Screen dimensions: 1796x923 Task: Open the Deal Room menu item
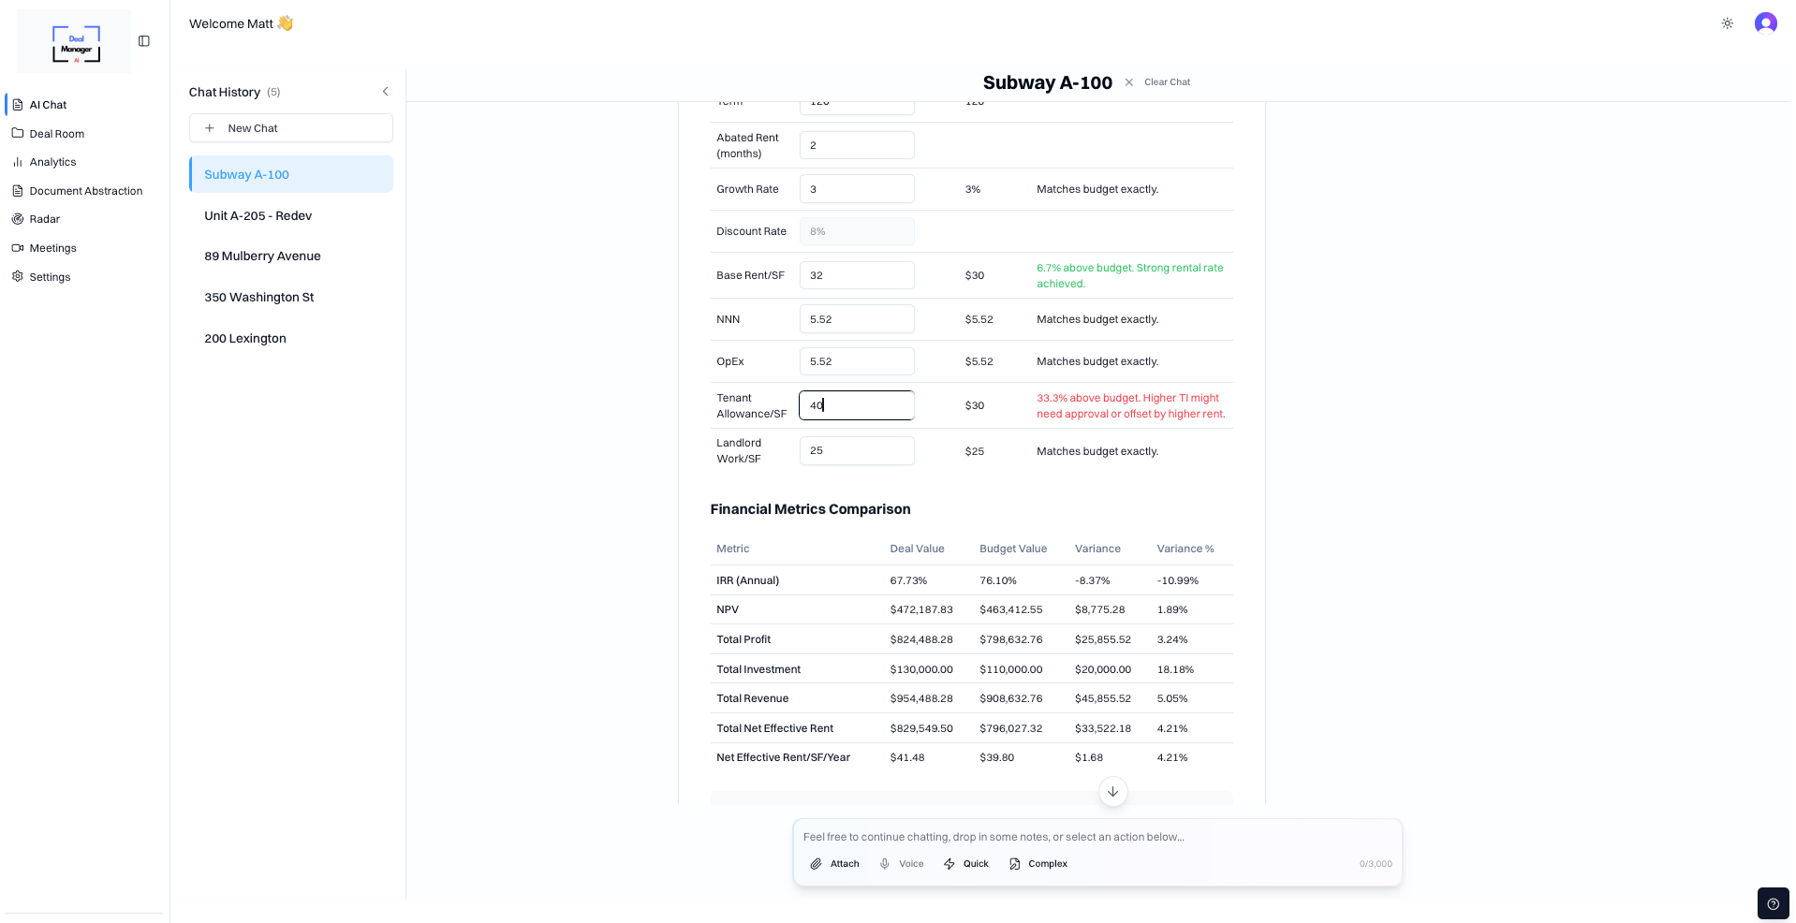click(56, 134)
